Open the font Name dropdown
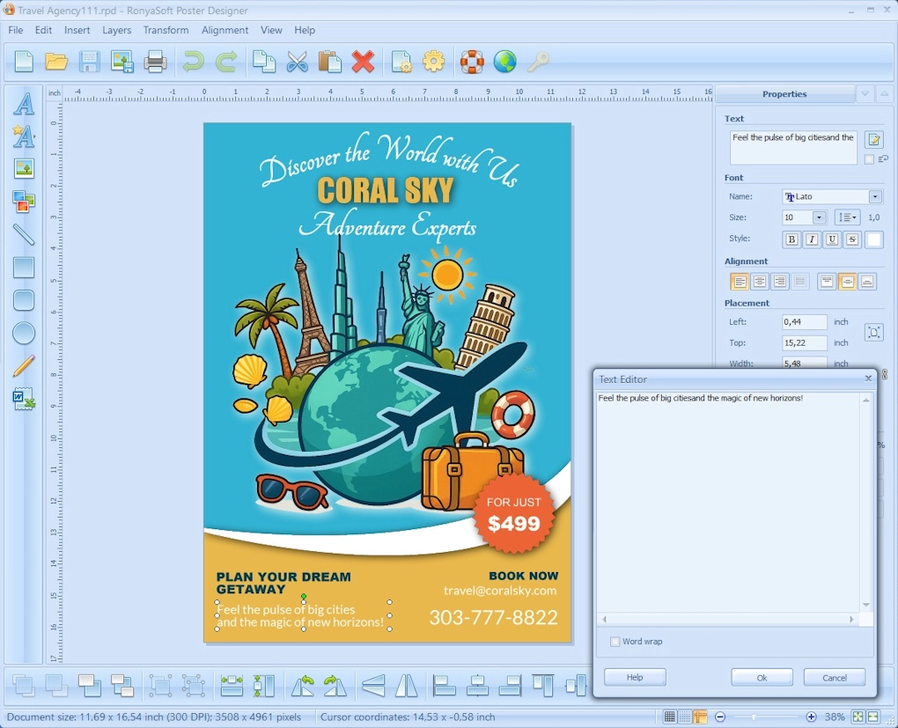Screen dimensions: 898x728 pyautogui.click(x=874, y=197)
